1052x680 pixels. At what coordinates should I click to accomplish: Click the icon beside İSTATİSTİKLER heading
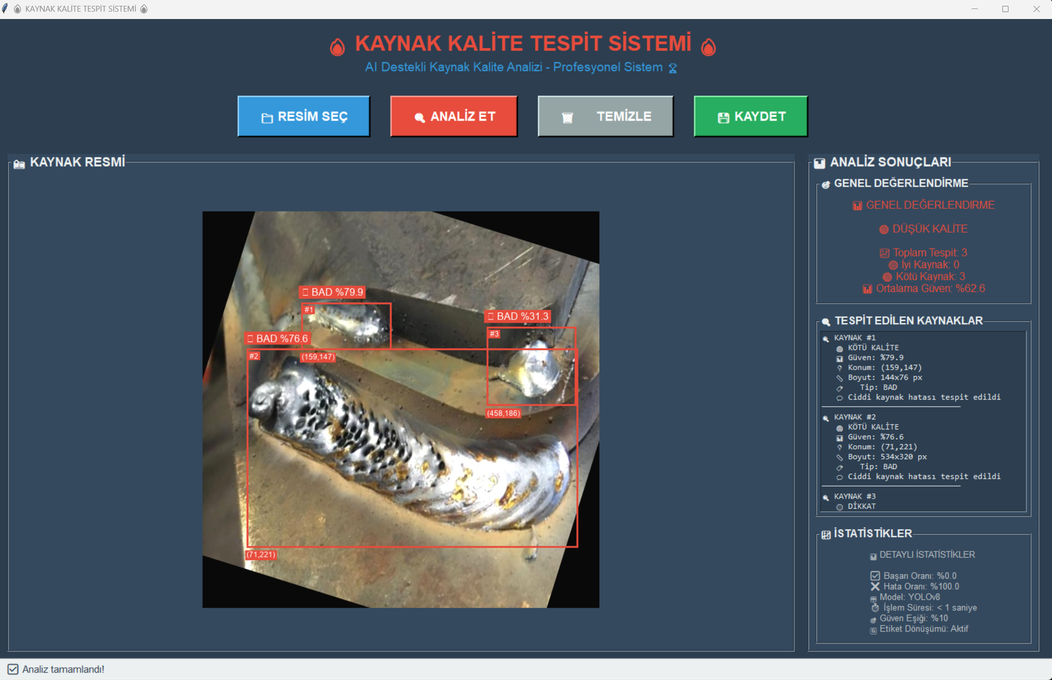(826, 535)
